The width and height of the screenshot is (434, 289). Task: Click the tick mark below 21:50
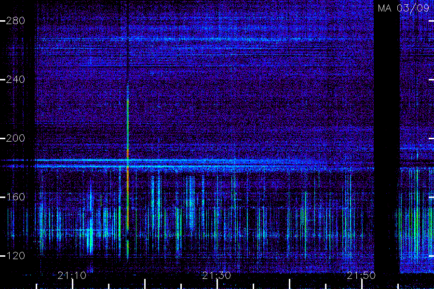(362, 284)
